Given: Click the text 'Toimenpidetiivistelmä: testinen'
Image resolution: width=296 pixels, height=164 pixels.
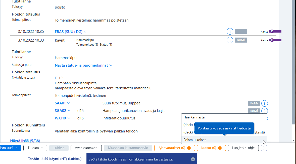Looking at the screenshot, I should point(80,96).
